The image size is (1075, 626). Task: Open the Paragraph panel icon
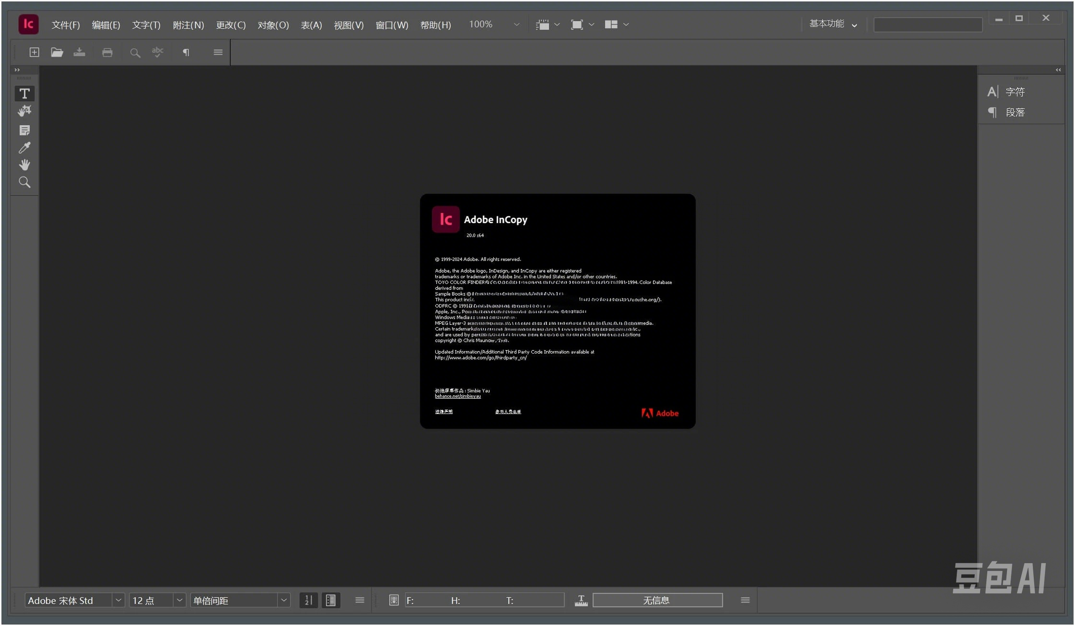(993, 112)
